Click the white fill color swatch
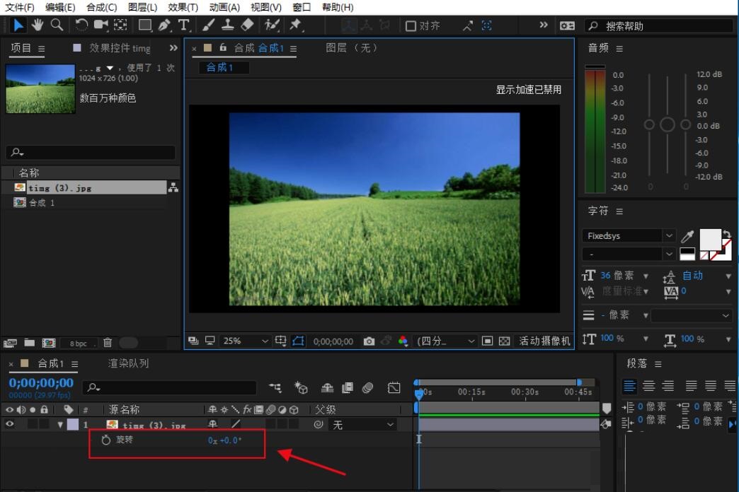The image size is (739, 492). click(709, 238)
